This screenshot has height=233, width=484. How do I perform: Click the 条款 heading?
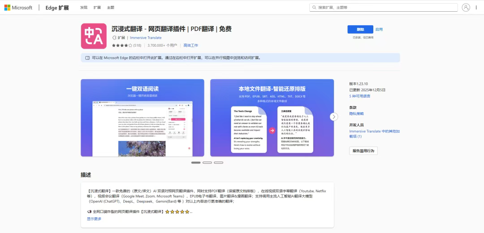[x=353, y=108]
